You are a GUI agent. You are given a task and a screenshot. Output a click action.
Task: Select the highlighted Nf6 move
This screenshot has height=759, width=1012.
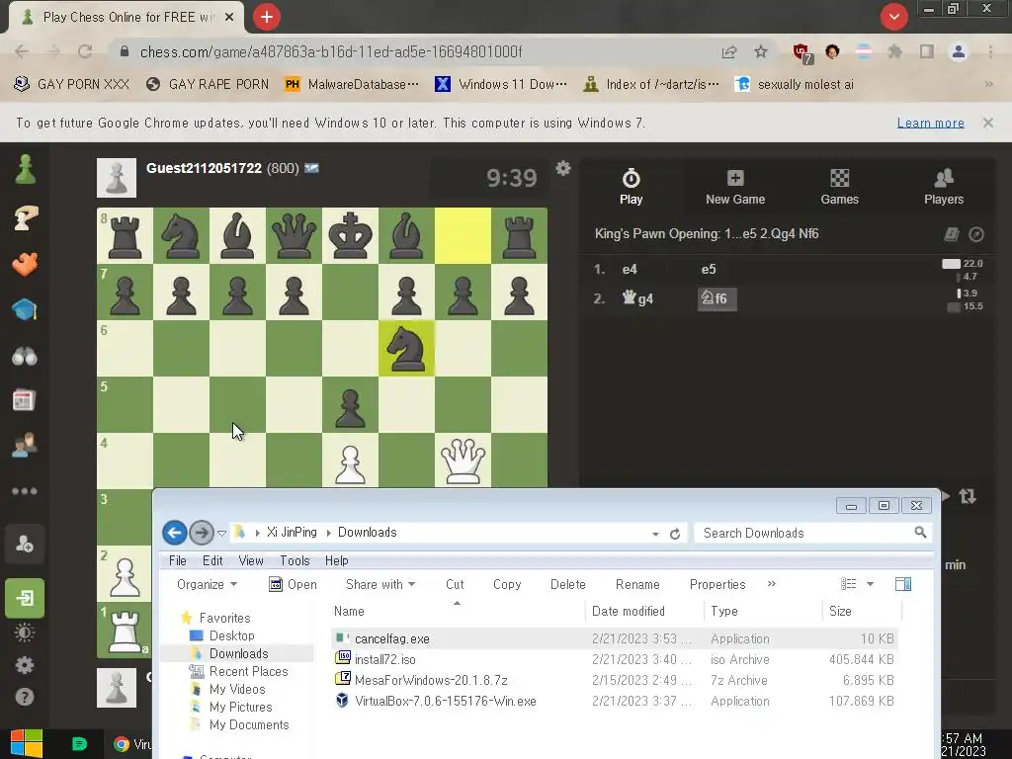coord(717,298)
